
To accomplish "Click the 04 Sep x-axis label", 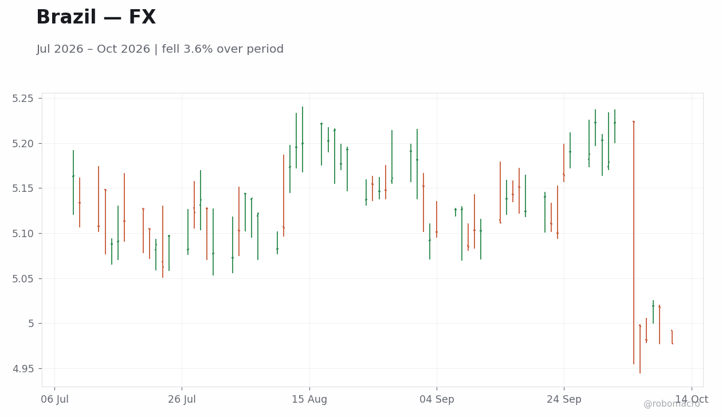I will pyautogui.click(x=437, y=399).
